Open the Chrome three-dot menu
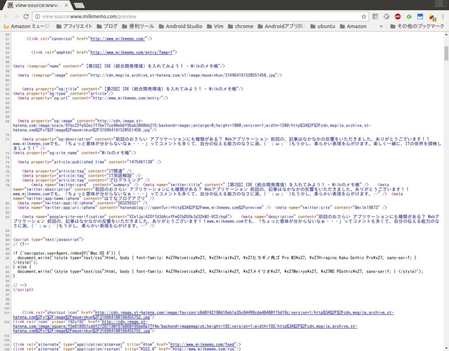This screenshot has width=449, height=351. (x=443, y=16)
